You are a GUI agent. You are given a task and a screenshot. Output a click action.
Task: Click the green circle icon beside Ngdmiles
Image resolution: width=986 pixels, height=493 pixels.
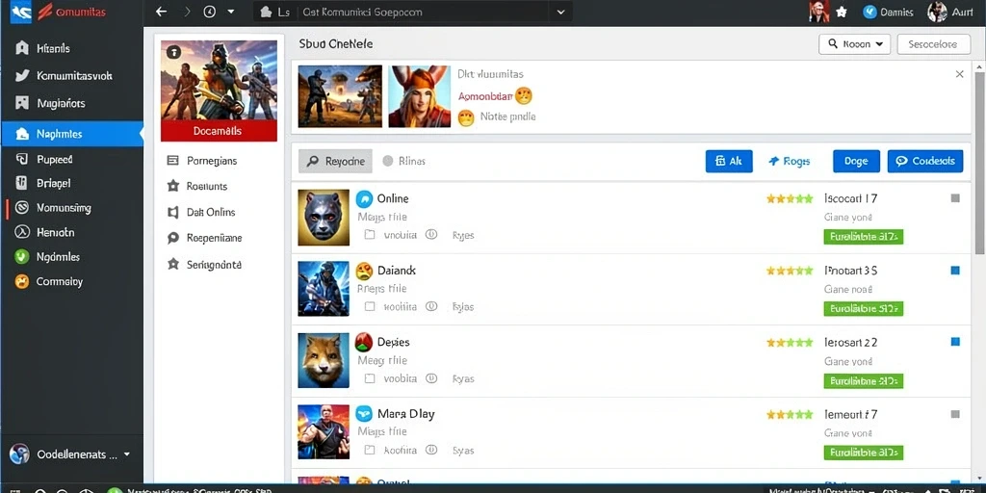(x=22, y=256)
